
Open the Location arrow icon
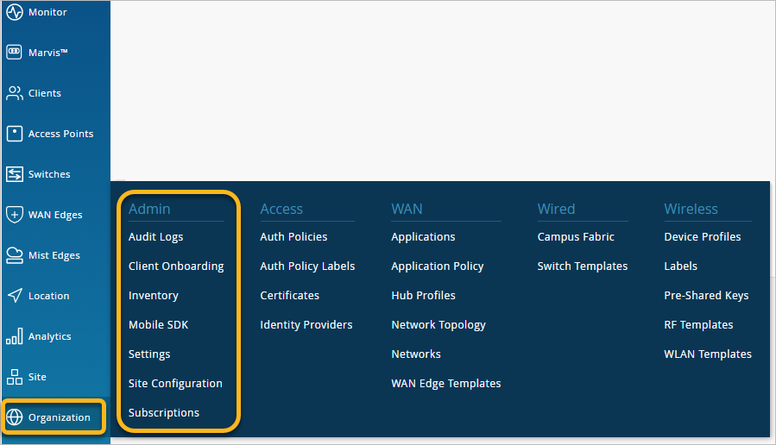[x=14, y=296]
